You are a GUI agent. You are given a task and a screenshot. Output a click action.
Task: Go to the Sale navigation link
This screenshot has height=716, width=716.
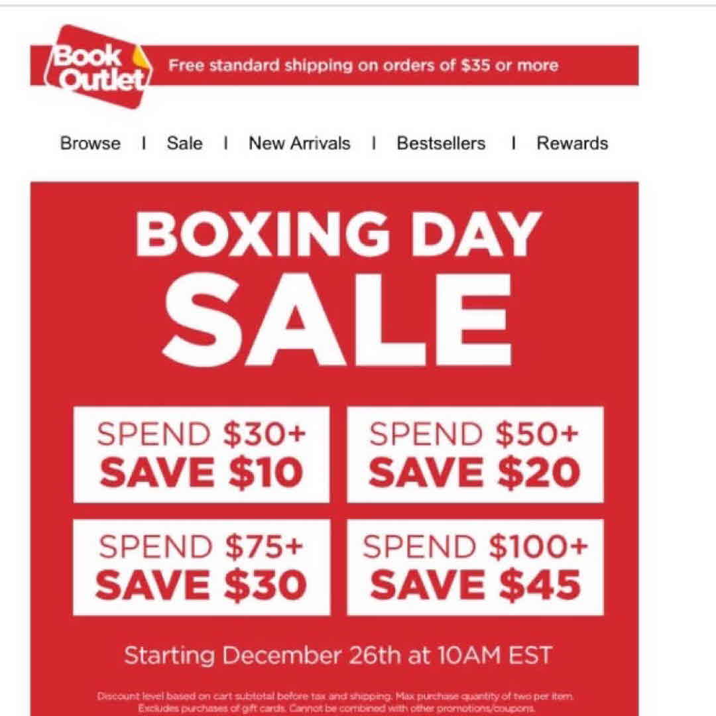[184, 143]
